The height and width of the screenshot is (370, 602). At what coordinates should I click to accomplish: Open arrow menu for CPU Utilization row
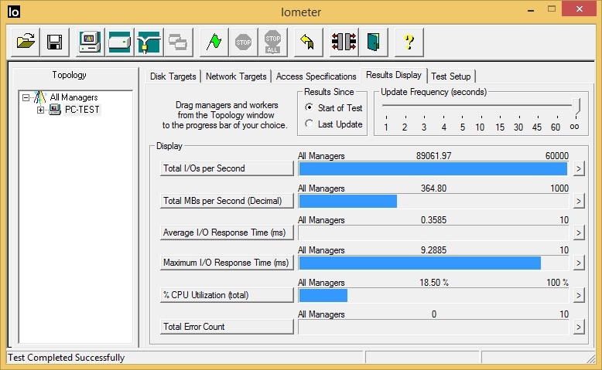(x=579, y=295)
